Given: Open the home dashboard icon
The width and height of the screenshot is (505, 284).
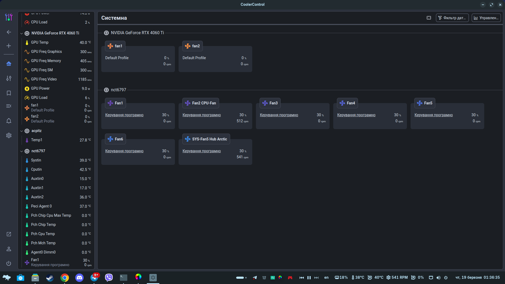Looking at the screenshot, I should click(9, 64).
